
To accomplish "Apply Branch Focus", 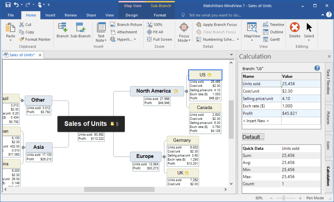I will click(216, 24).
